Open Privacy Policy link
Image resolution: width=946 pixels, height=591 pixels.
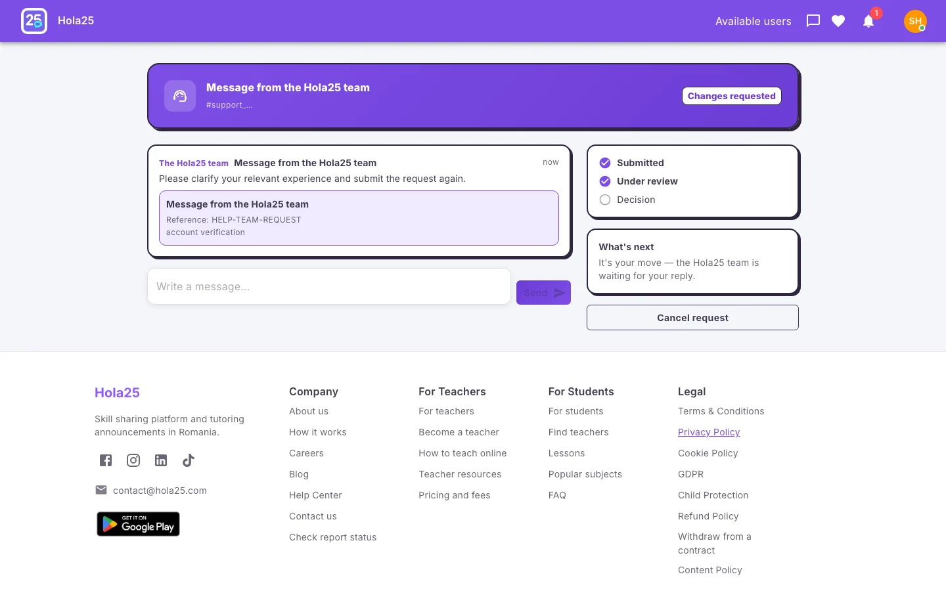point(709,432)
